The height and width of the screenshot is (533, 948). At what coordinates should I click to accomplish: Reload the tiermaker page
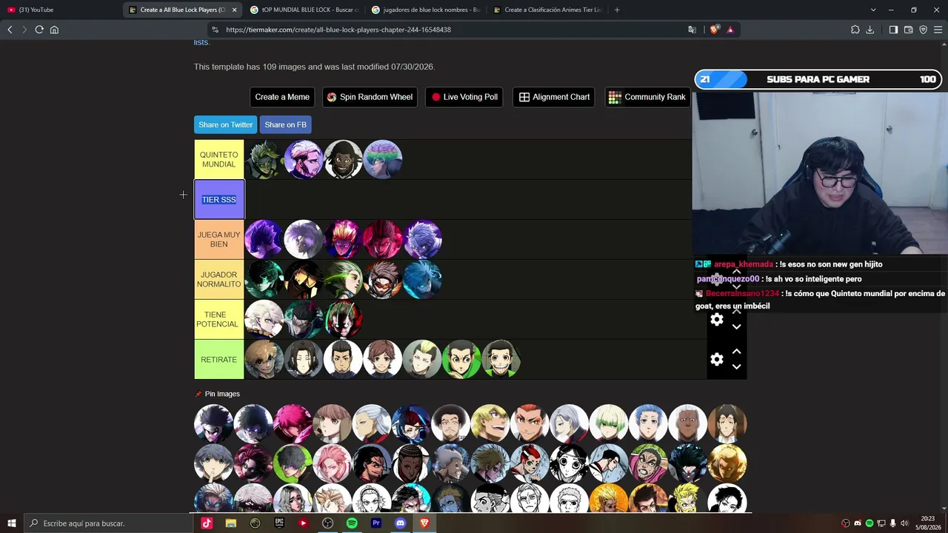tap(39, 30)
